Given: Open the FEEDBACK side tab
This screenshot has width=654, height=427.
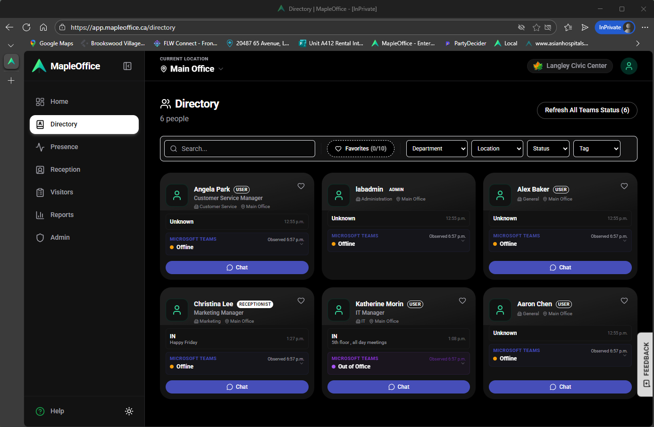Looking at the screenshot, I should tap(646, 364).
